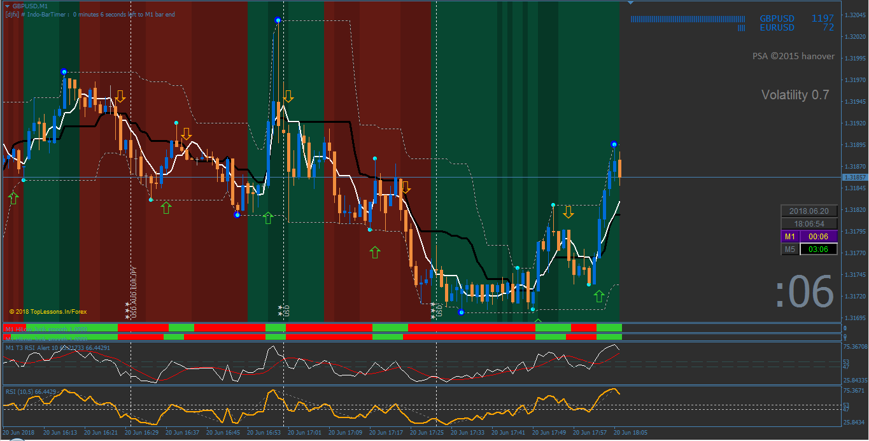Click the 20 Jun 17:25 time label

point(427,432)
